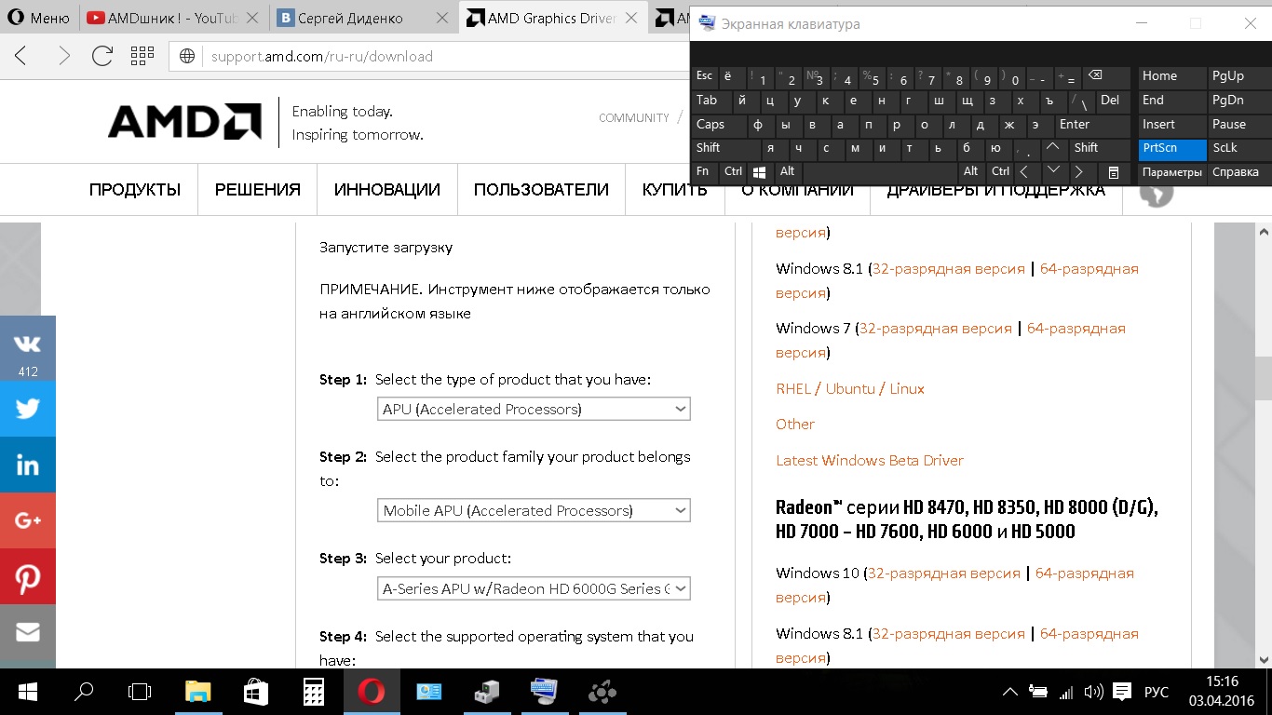The image size is (1272, 715).
Task: Open the Step 2 product family dropdown
Action: click(x=534, y=510)
